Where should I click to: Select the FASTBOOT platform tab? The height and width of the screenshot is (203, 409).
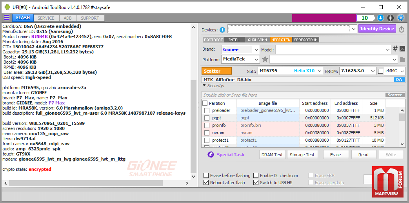[x=213, y=40]
